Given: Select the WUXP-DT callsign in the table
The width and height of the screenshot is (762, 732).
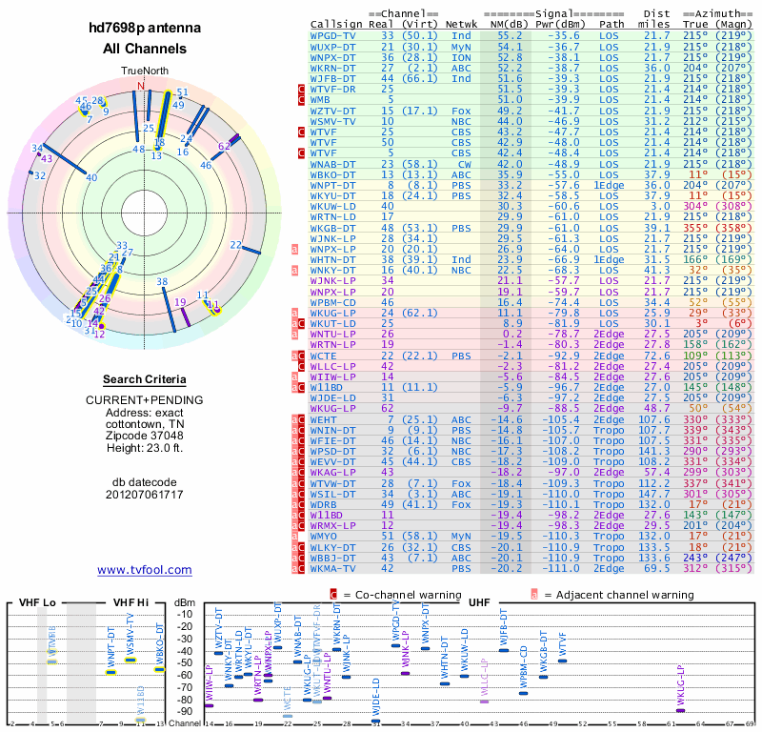Looking at the screenshot, I should (x=332, y=47).
